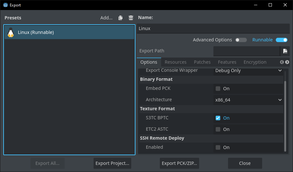Duplicate the selected preset using copy icon
This screenshot has height=172, width=293.
click(x=121, y=18)
